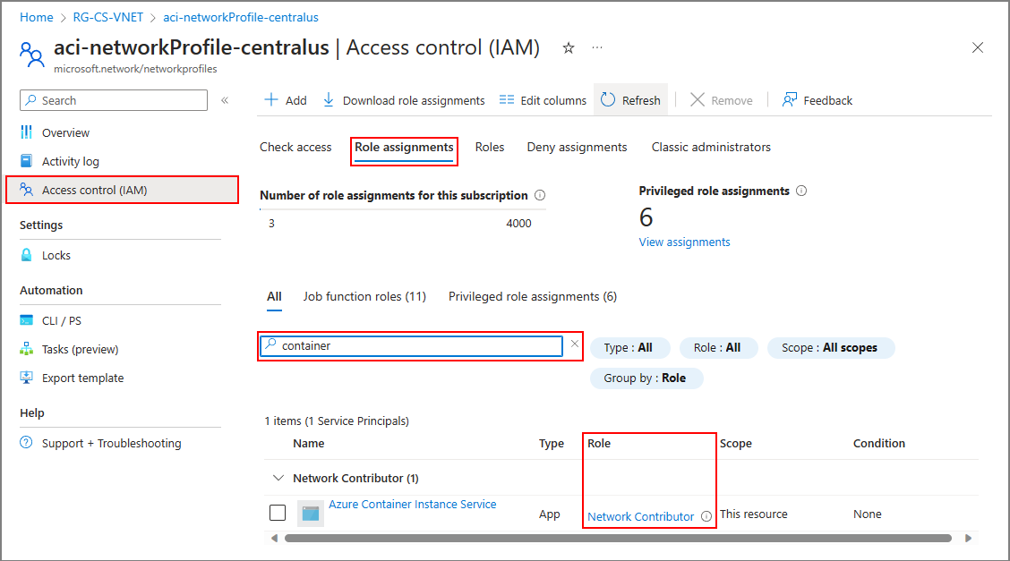
Task: Click the role assignment filter field containing container
Action: pos(412,346)
